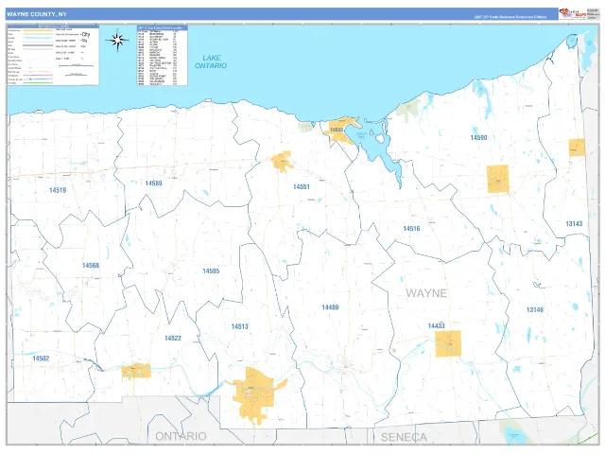Click the compass rose icon
Screen dimensions: 605x454
point(117,40)
